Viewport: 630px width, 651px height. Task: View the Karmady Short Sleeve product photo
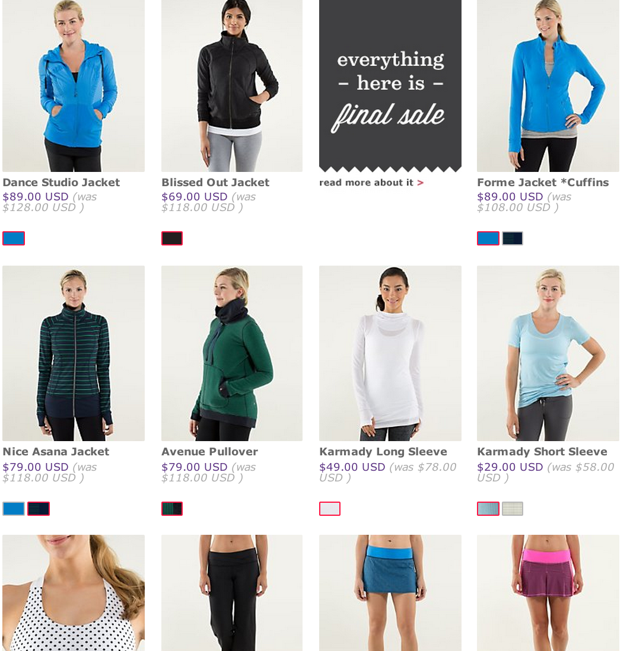click(548, 353)
